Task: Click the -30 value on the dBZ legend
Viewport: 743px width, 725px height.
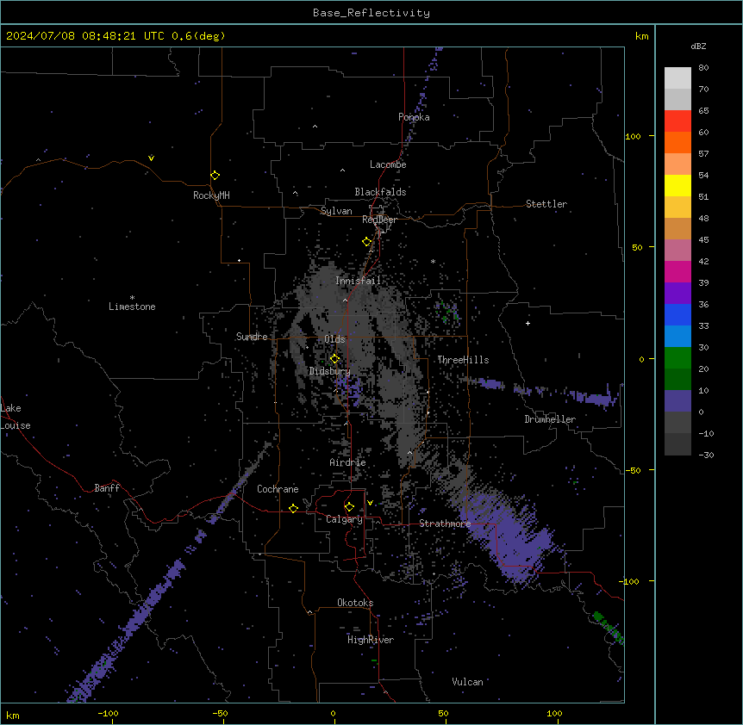Action: coord(706,455)
